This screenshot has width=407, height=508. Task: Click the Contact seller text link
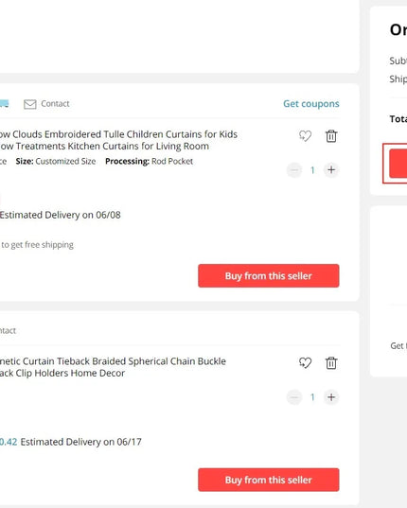coord(55,104)
